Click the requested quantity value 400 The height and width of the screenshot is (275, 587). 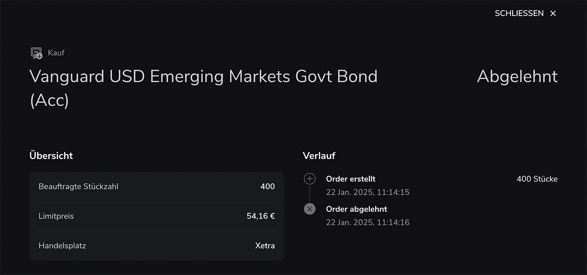pos(268,186)
